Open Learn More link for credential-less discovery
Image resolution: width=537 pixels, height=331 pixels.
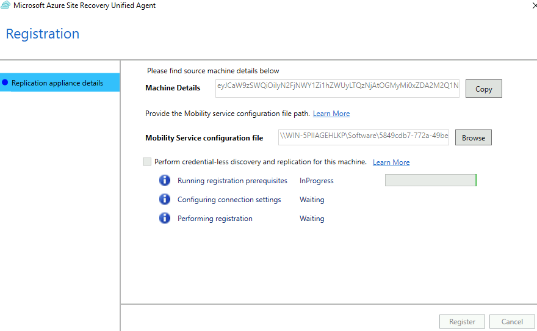[x=391, y=162]
